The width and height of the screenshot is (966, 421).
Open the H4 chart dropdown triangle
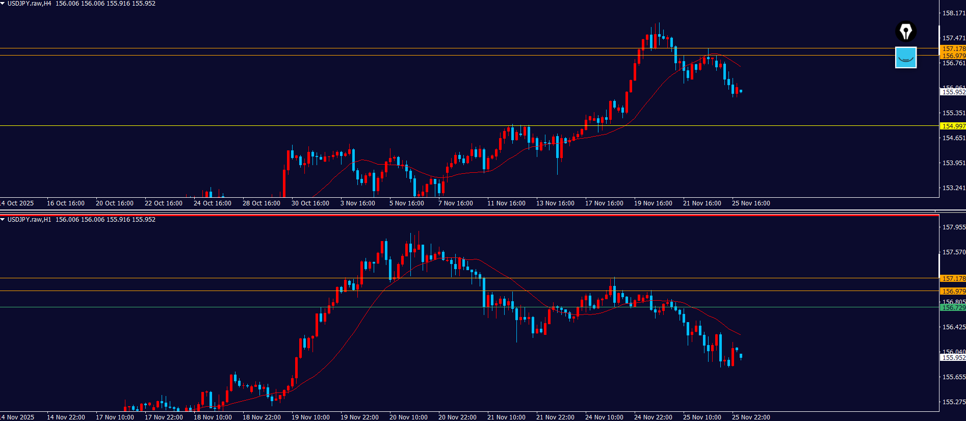[3, 4]
